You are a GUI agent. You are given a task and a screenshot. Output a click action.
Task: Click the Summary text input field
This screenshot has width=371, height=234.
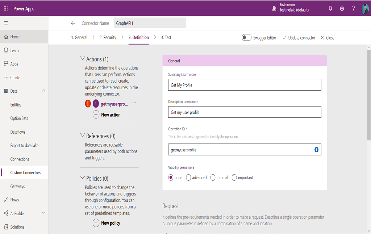(245, 85)
